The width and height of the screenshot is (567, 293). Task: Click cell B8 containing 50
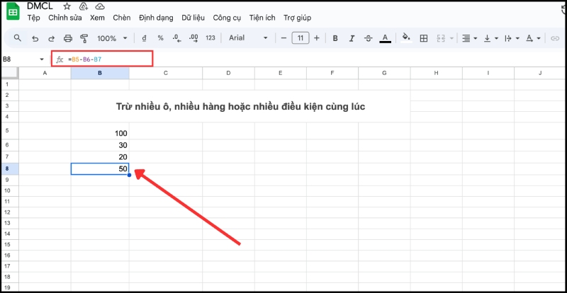click(100, 168)
